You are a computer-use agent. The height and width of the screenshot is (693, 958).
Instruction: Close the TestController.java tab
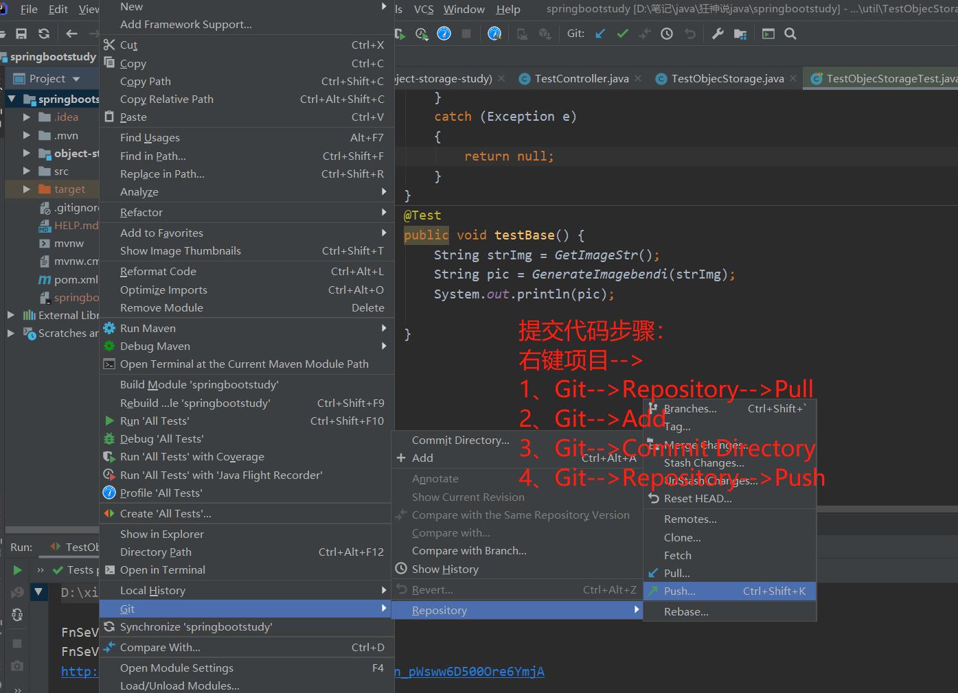pyautogui.click(x=638, y=78)
